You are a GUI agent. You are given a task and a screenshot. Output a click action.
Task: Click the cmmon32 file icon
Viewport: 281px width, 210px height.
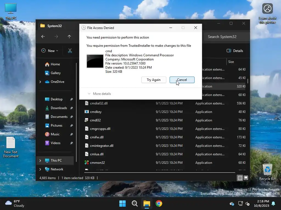(86, 163)
